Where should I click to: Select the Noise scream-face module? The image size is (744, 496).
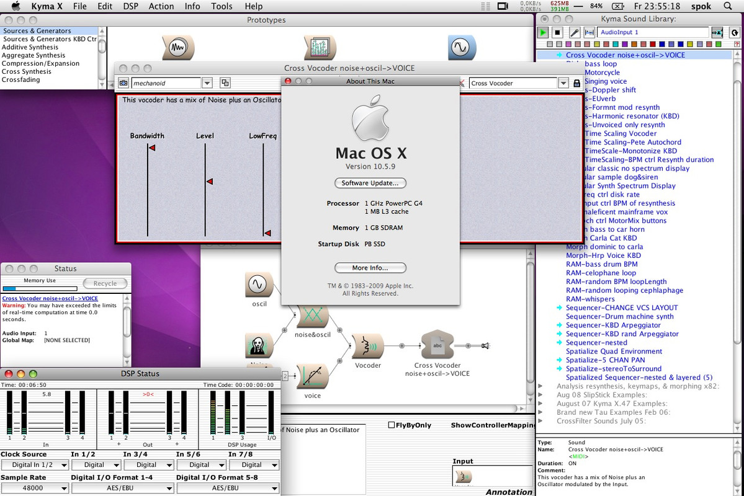(x=259, y=346)
